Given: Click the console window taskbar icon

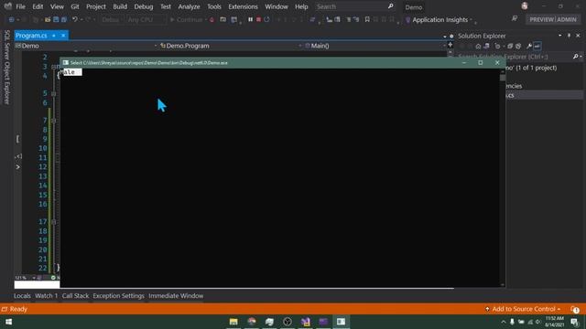Looking at the screenshot, I should click(341, 322).
